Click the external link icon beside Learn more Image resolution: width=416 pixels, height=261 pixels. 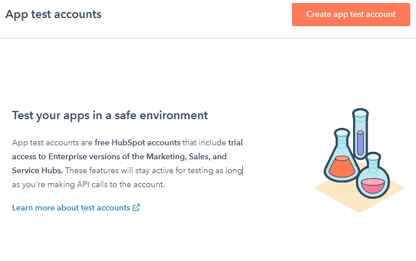pos(136,208)
